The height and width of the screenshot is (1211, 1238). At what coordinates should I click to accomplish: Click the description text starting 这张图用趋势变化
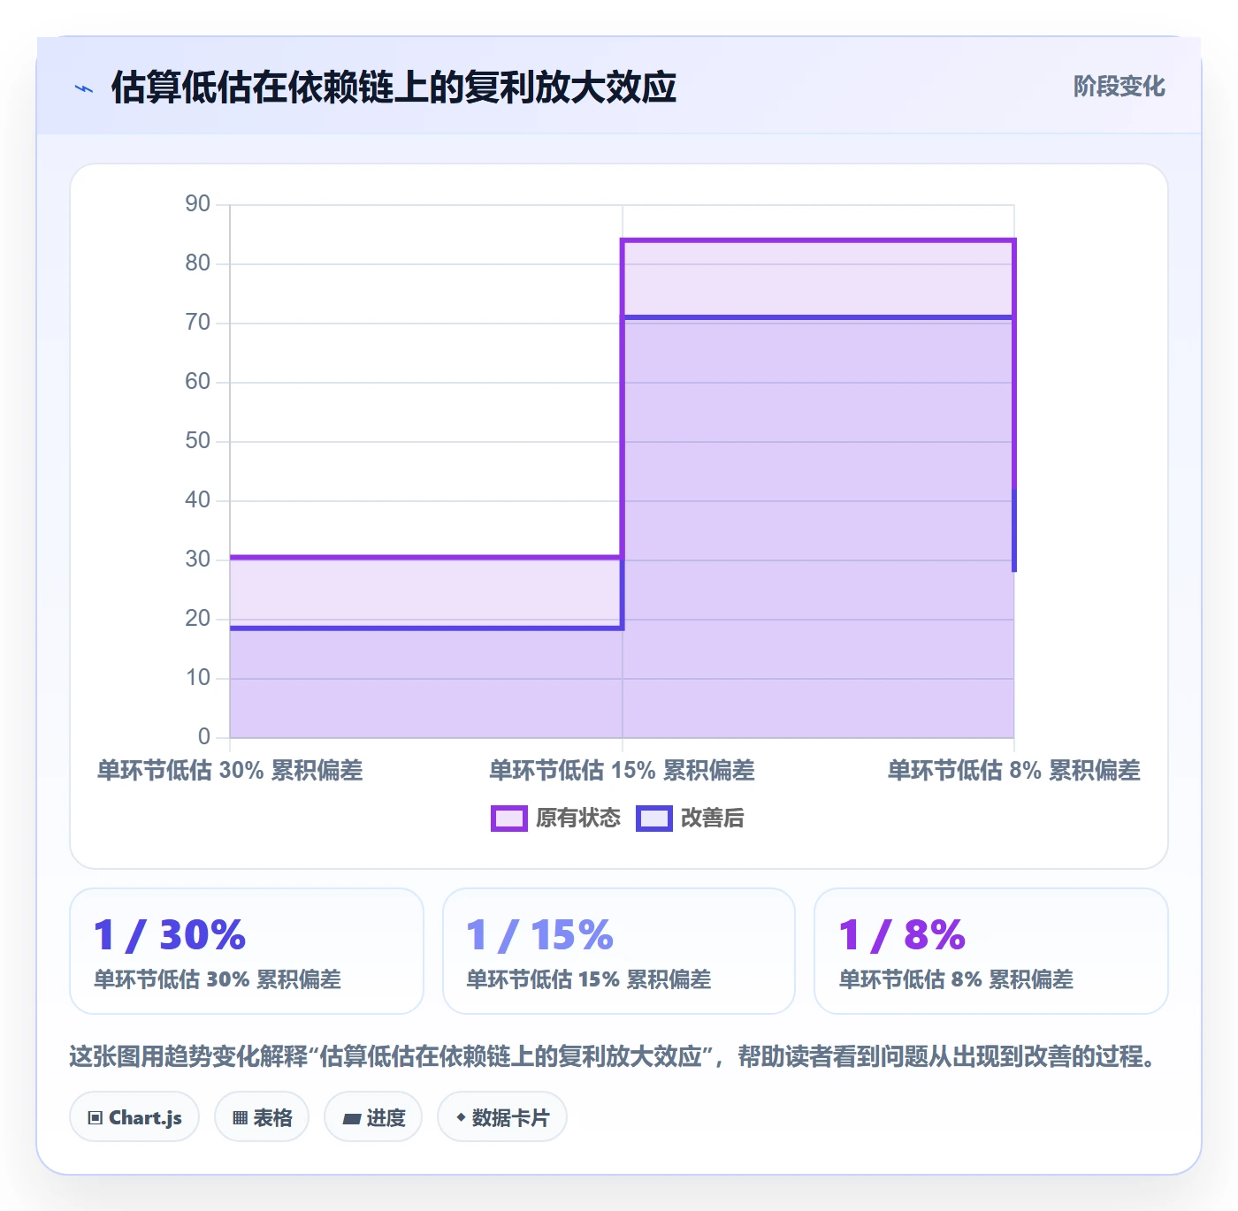point(612,1056)
